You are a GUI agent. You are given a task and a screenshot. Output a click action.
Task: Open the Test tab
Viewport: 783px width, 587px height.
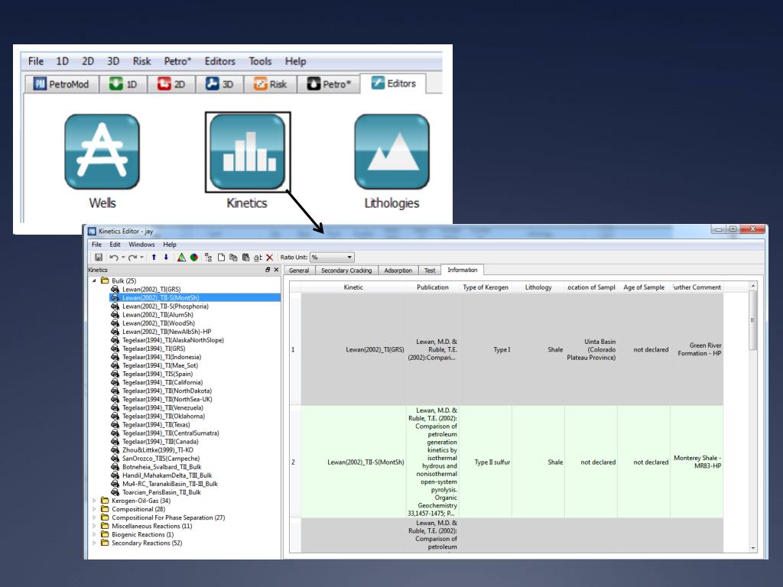[430, 270]
